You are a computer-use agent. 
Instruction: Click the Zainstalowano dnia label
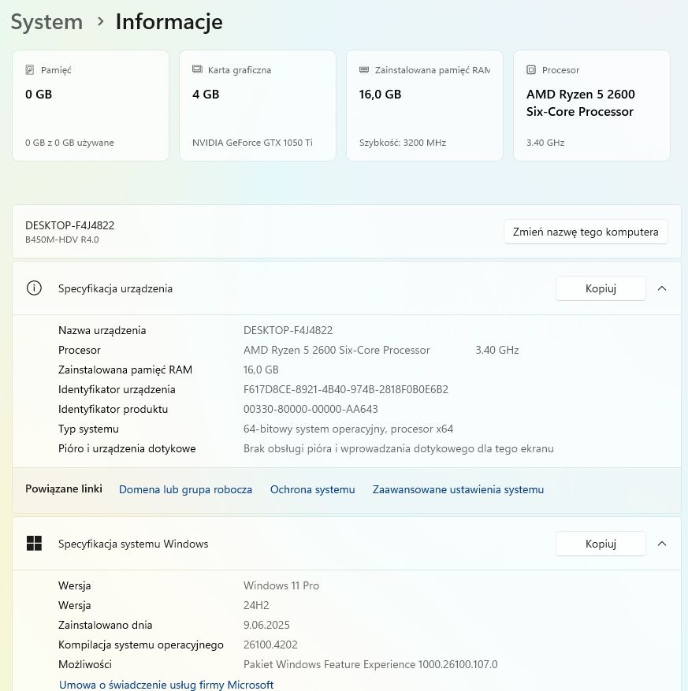[x=105, y=625]
